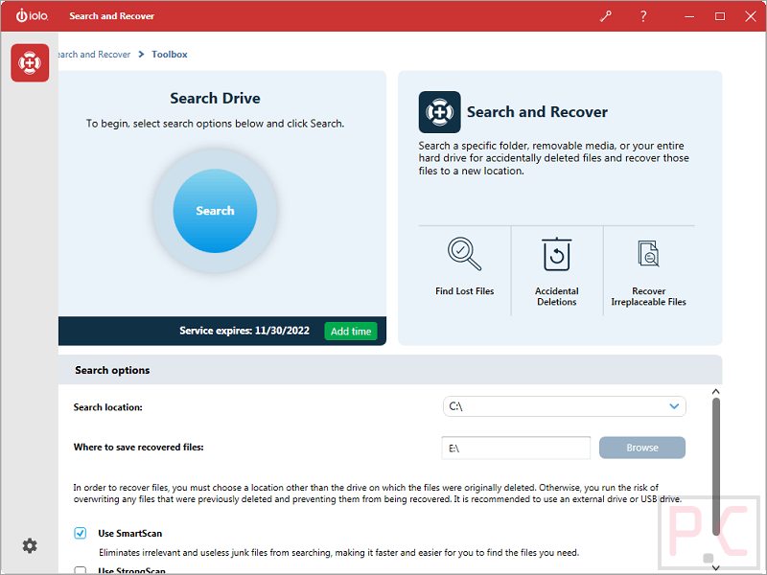Click the Service expires: 11/30/2022 text
The image size is (767, 575).
(x=244, y=331)
